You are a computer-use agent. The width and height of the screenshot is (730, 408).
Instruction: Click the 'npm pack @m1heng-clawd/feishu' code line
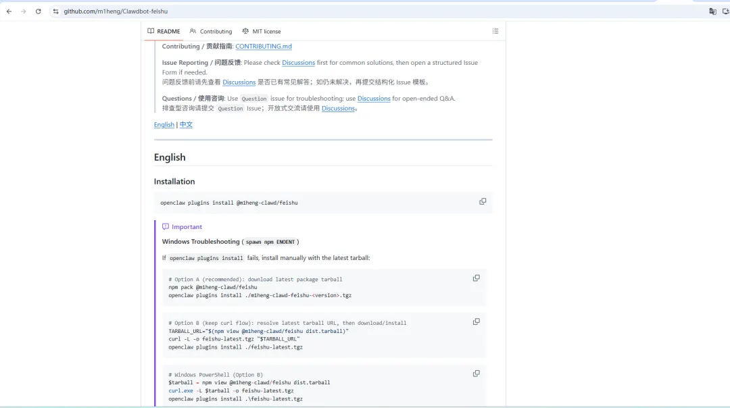click(213, 287)
